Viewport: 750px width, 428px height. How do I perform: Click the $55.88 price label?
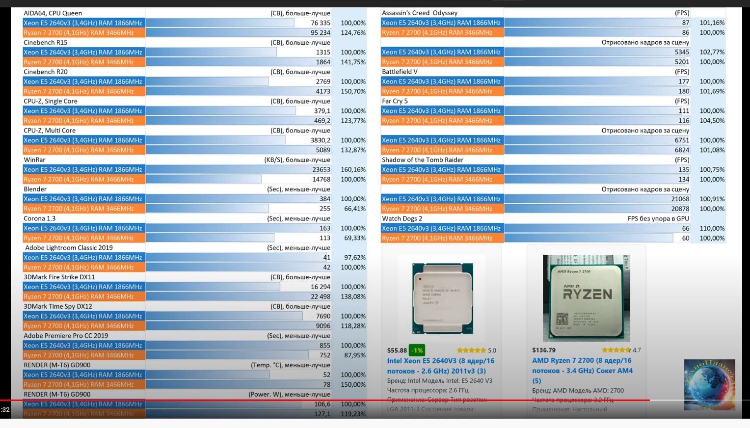397,350
